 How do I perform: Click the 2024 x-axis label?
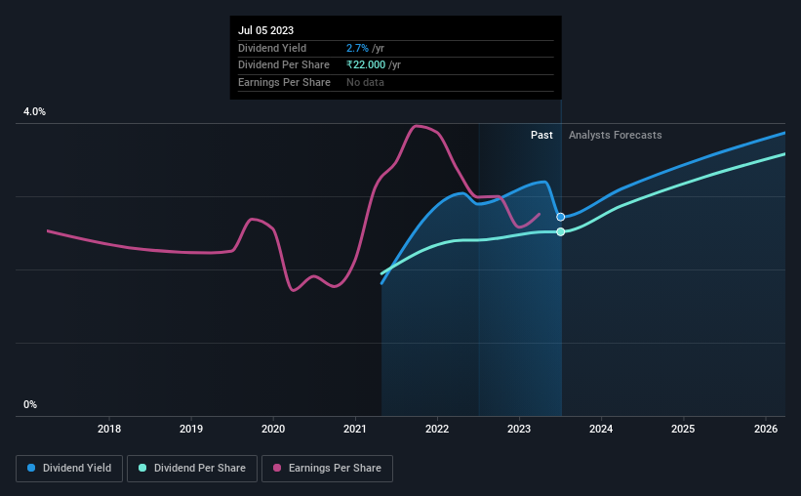[x=601, y=429]
